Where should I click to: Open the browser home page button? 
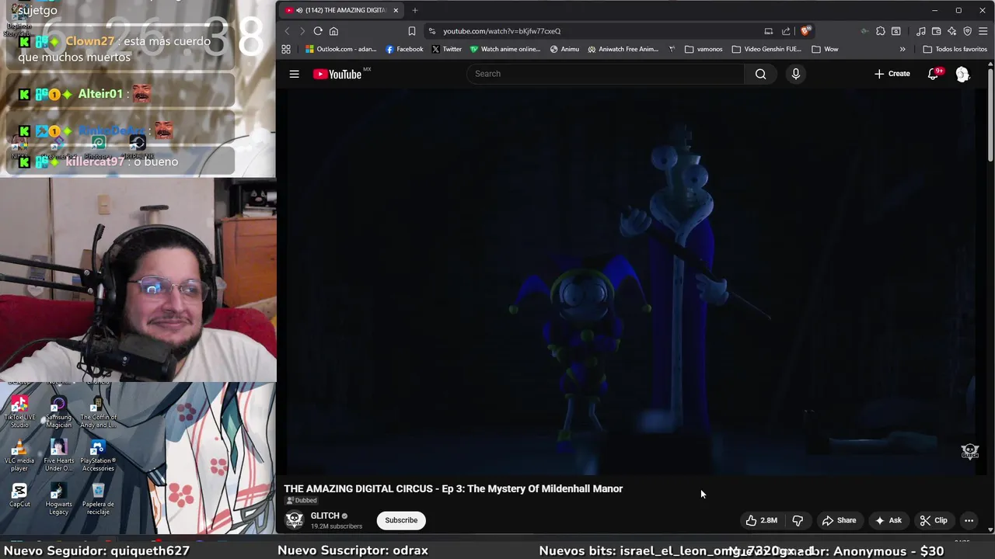point(333,31)
